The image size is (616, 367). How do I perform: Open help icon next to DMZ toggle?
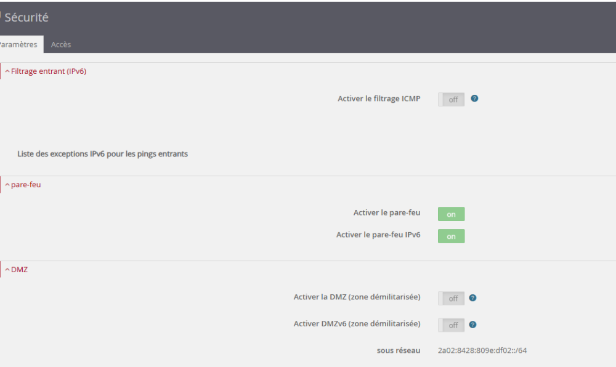click(472, 298)
